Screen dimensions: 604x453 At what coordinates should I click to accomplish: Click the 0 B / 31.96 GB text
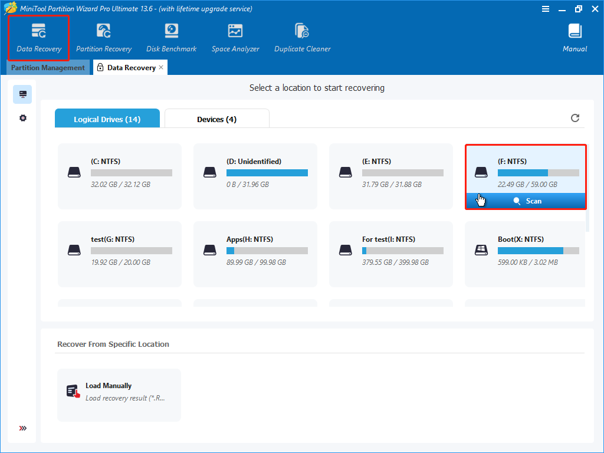point(248,185)
